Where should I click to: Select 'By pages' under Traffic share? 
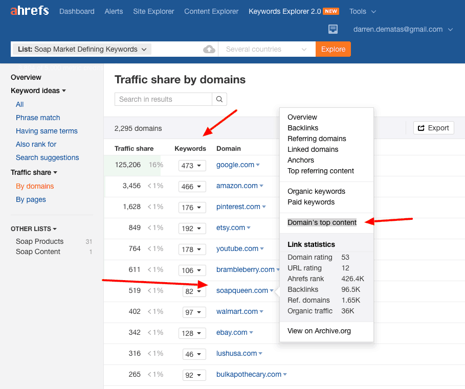point(31,199)
